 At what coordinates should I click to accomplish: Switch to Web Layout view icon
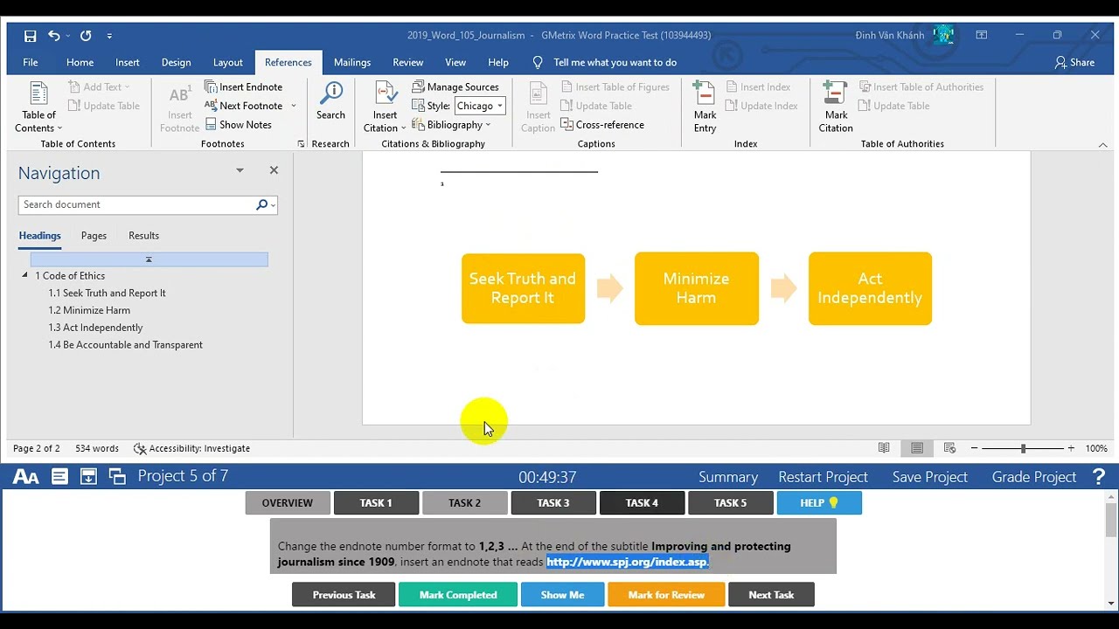point(950,448)
